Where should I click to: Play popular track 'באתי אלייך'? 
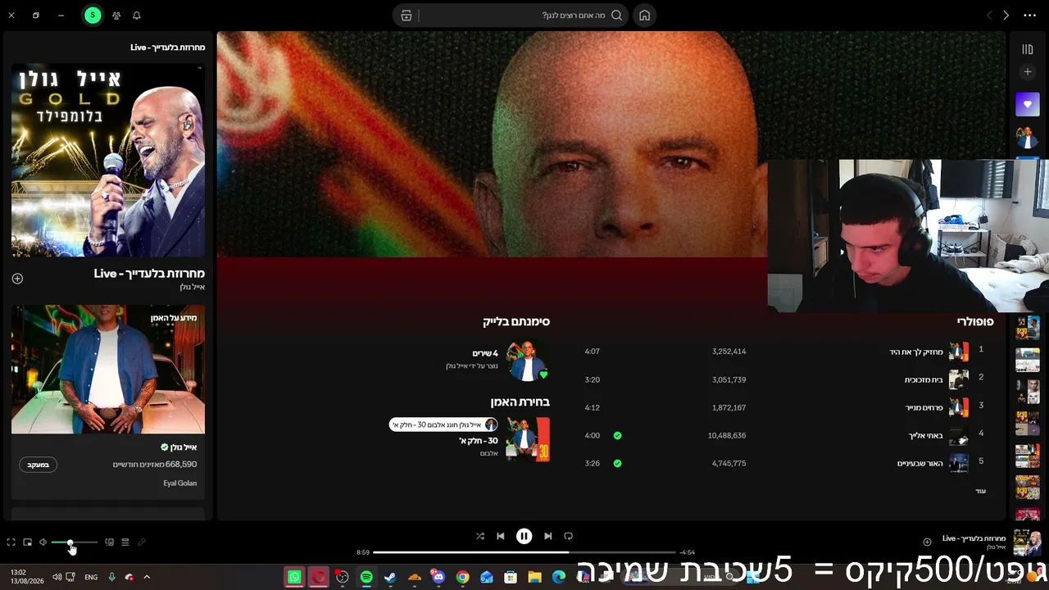926,436
